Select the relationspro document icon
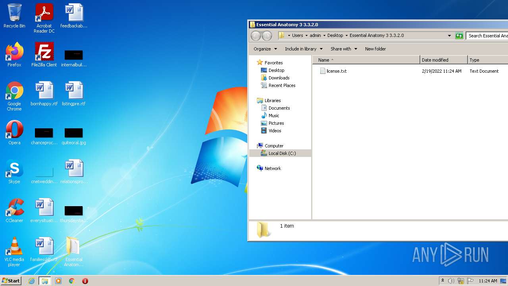Screen dimensions: 508x286 click(x=74, y=172)
